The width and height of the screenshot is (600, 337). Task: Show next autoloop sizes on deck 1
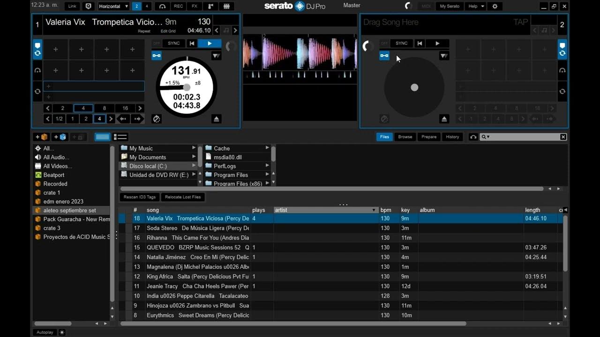[x=140, y=108]
